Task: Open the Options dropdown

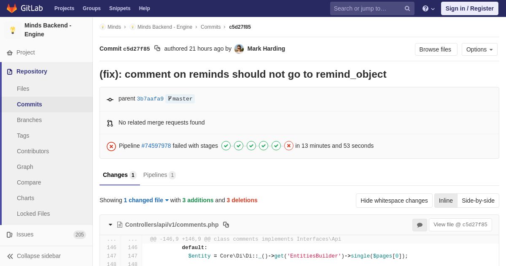Action: [x=479, y=49]
